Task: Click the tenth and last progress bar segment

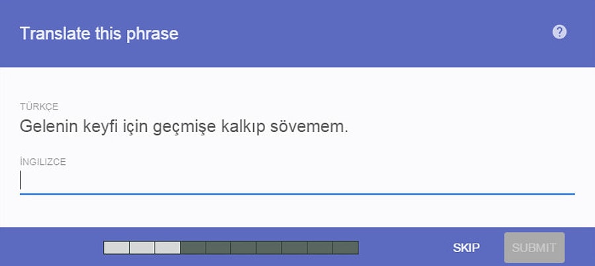Action: tap(345, 248)
